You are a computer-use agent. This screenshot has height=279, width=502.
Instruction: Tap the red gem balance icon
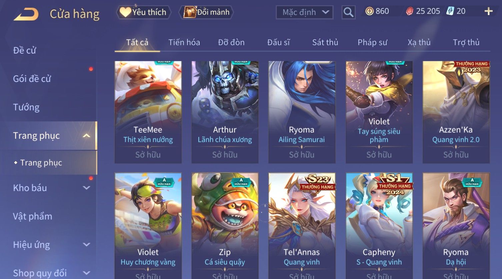[x=410, y=11]
